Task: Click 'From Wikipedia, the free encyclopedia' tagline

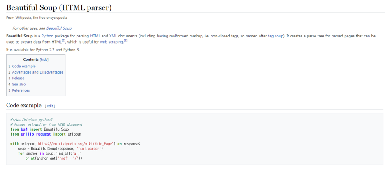Action: click(37, 18)
